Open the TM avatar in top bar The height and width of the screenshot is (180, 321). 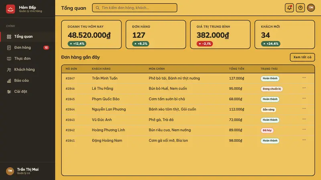pos(311,8)
